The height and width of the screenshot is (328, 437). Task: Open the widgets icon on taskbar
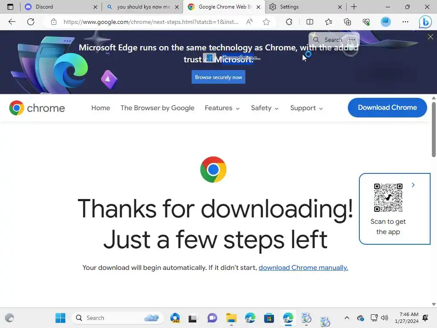point(9,318)
